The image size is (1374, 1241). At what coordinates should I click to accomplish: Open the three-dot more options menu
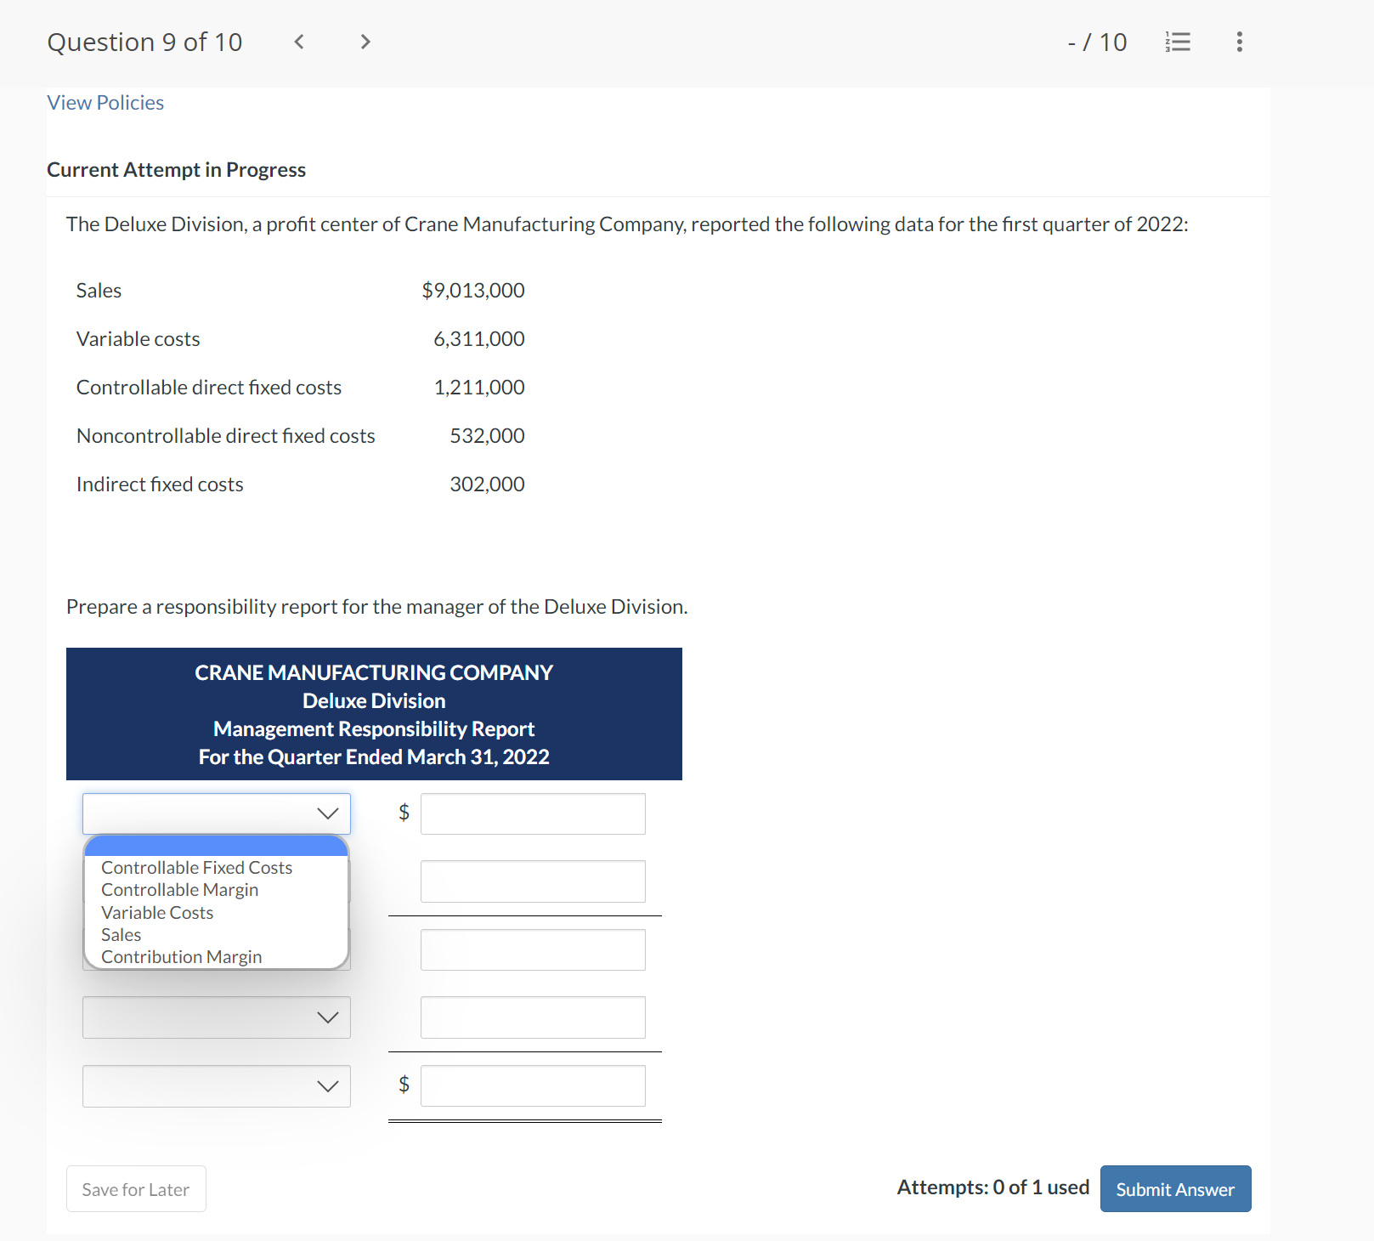1240,42
